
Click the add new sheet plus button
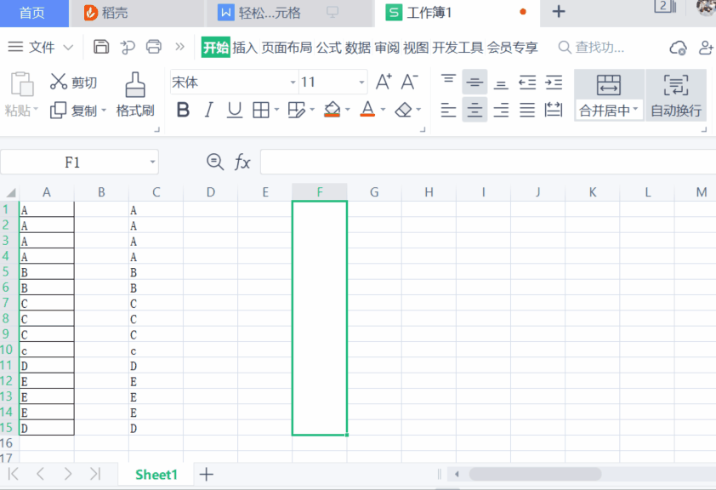tap(206, 474)
